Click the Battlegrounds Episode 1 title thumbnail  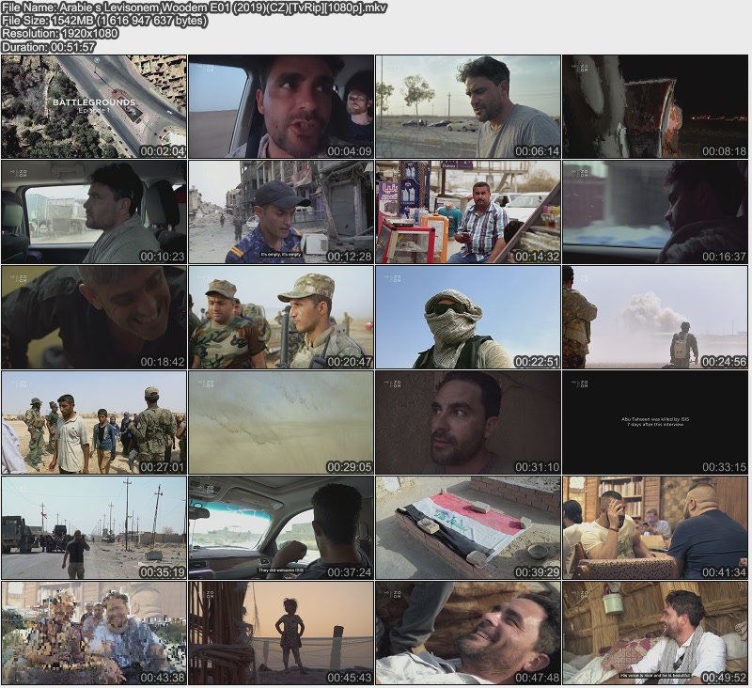tap(94, 106)
